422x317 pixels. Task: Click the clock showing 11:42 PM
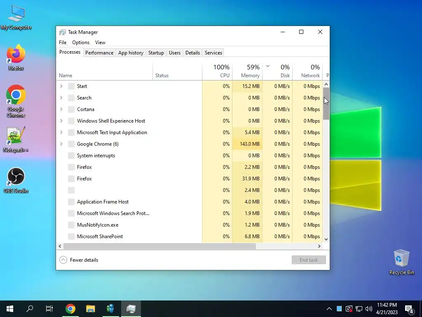[x=387, y=309]
